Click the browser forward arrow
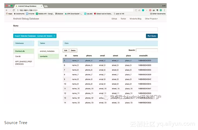 [10, 10]
